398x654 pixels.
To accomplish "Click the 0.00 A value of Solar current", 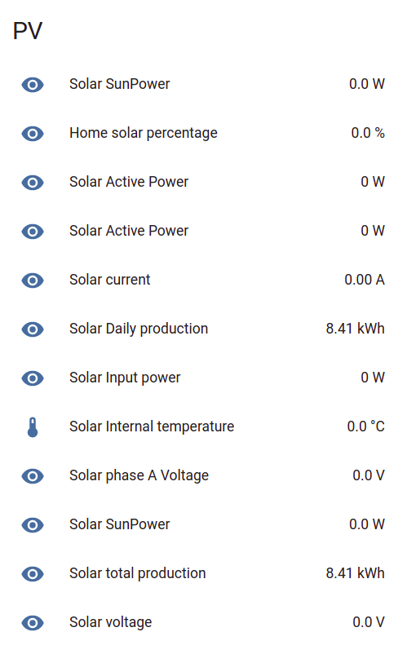I will tap(365, 280).
